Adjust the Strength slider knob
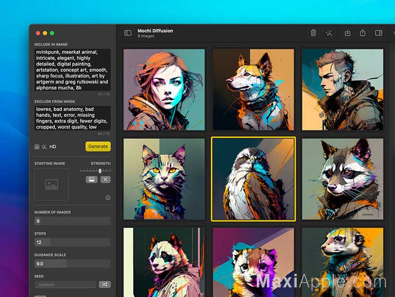Screen dimensions: 395x297 [100, 171]
